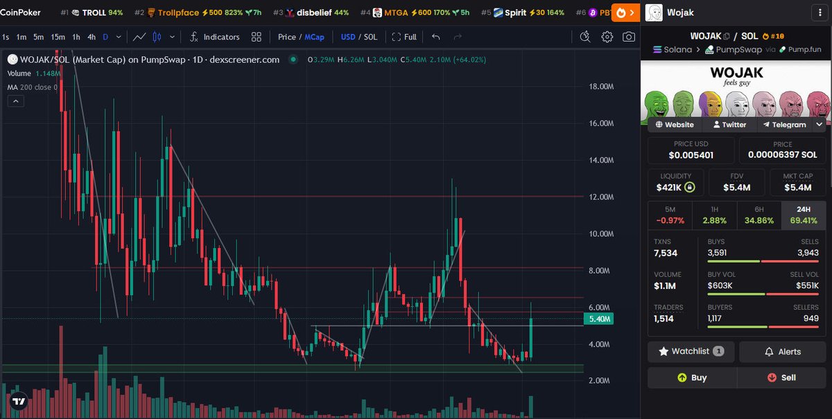Click the 5.40M current price axis label
This screenshot has height=419, width=832.
598,319
